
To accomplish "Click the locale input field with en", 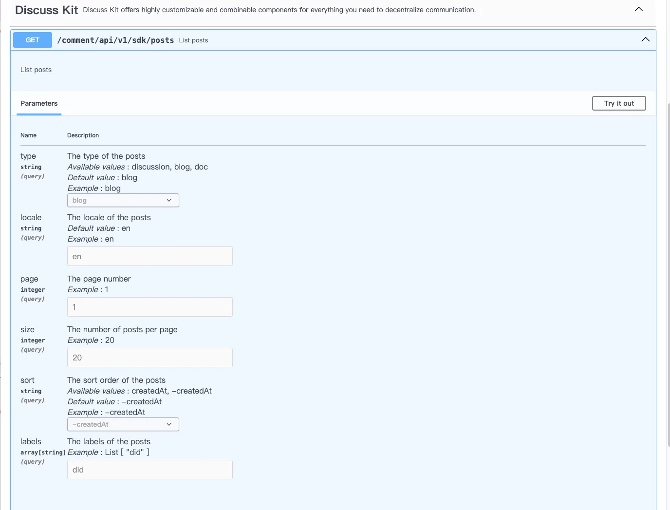I will pos(150,256).
